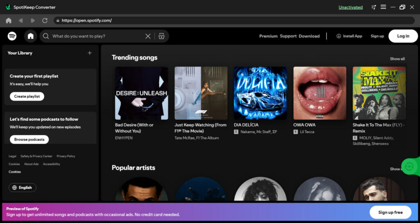Add to library with plus icon
The width and height of the screenshot is (420, 223).
(x=90, y=53)
